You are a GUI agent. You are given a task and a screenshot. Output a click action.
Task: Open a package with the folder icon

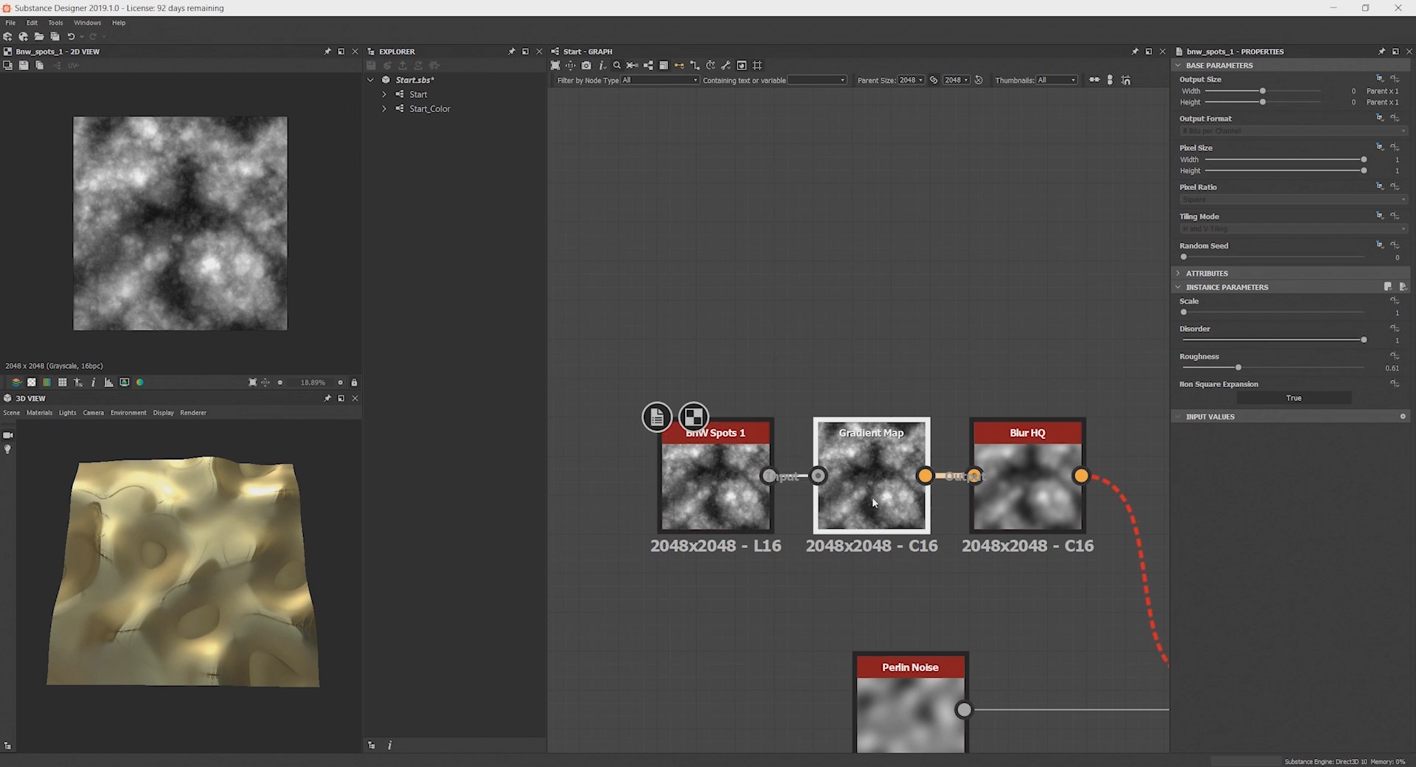coord(39,36)
